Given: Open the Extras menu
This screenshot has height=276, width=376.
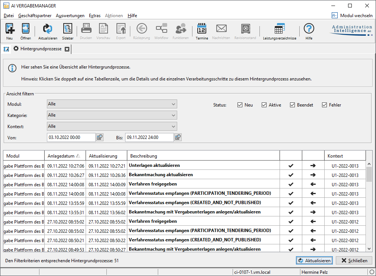Looking at the screenshot, I should (x=95, y=16).
